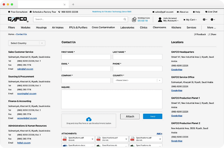Click the Working Hours clock icon
The image size is (224, 148).
pos(134,19)
